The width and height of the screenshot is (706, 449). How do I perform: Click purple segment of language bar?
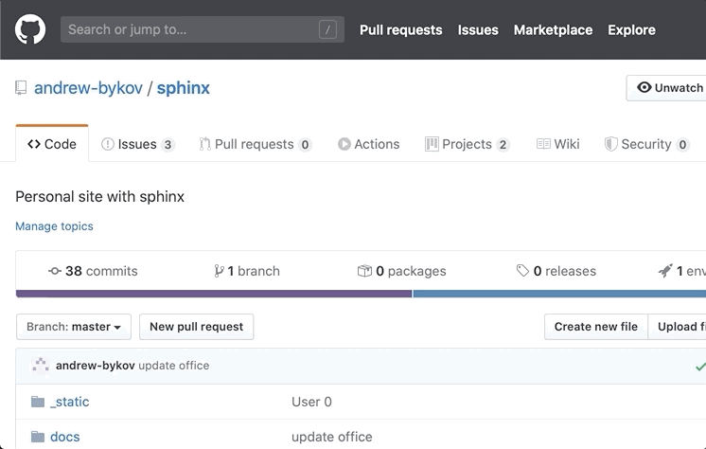click(214, 294)
